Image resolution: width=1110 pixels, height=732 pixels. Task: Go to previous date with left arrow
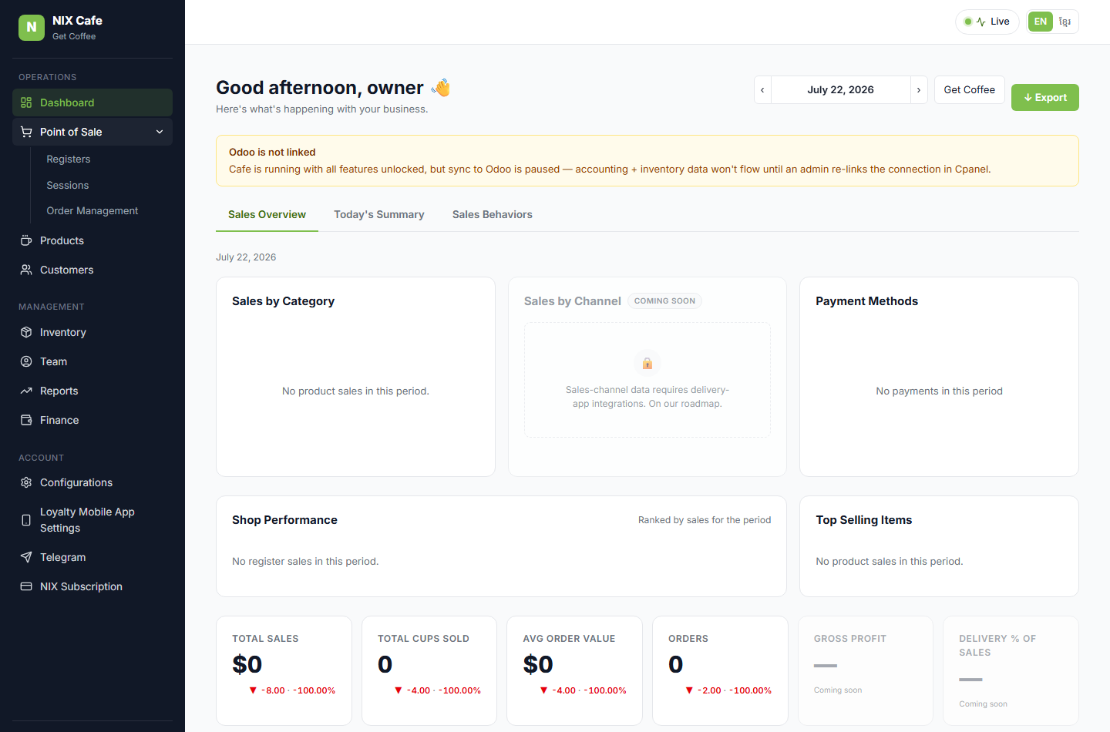[762, 90]
